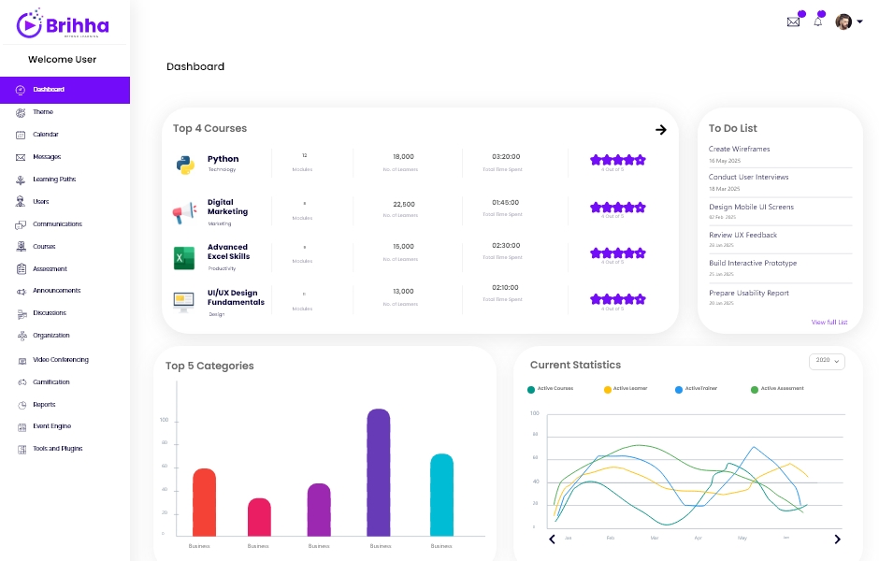
Task: Click the Python course rating stars
Action: click(616, 159)
